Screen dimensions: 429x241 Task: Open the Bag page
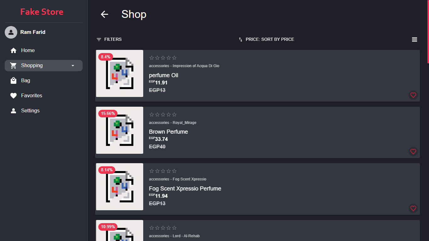25,80
